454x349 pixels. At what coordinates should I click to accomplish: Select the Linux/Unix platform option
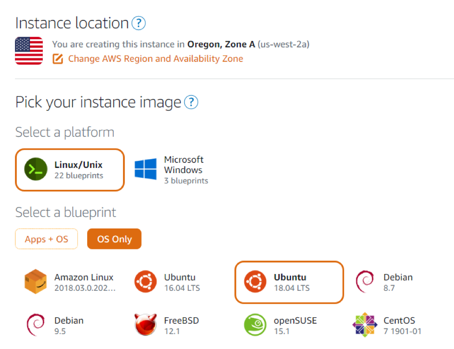tap(70, 170)
